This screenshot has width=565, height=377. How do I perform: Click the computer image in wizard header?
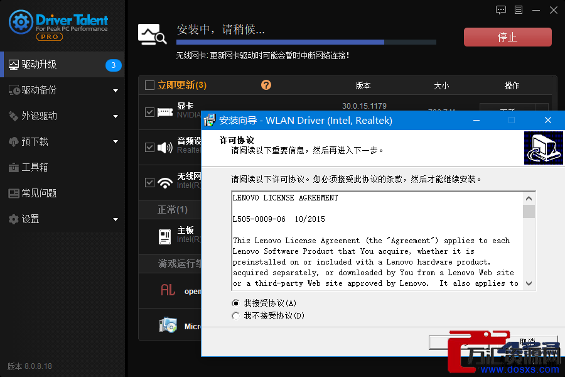click(x=544, y=148)
